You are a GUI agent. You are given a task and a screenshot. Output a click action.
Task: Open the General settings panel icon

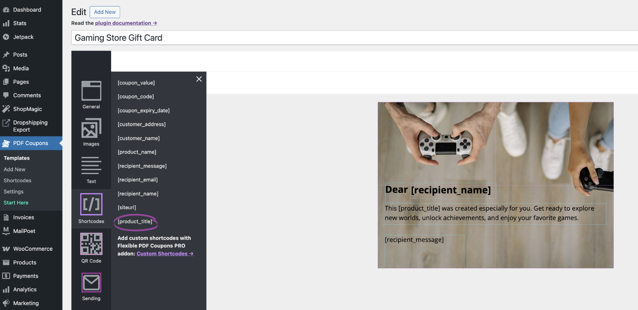pyautogui.click(x=91, y=91)
